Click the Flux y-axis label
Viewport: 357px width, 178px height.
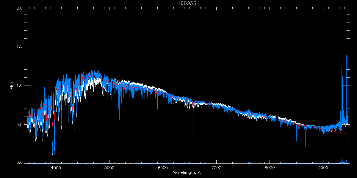(x=12, y=85)
